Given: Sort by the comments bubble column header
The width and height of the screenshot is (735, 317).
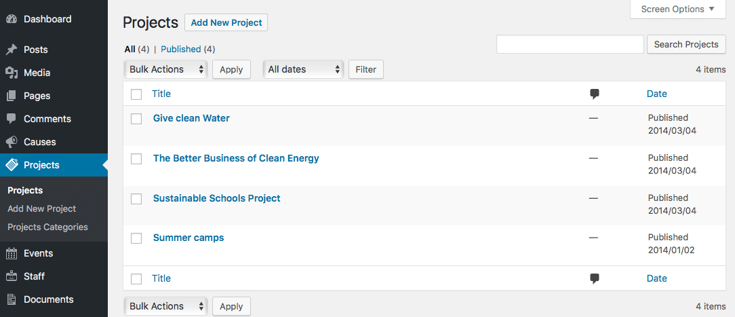Looking at the screenshot, I should [x=595, y=94].
